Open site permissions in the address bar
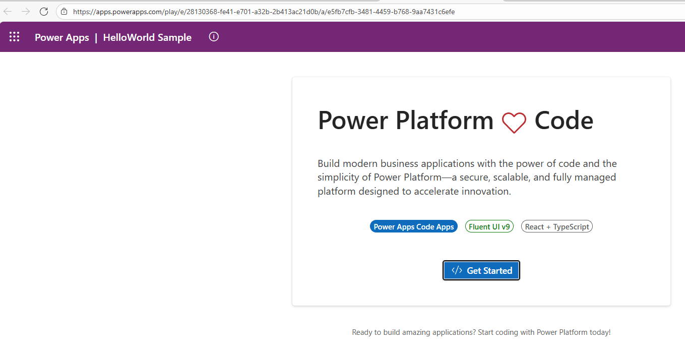 (x=64, y=11)
